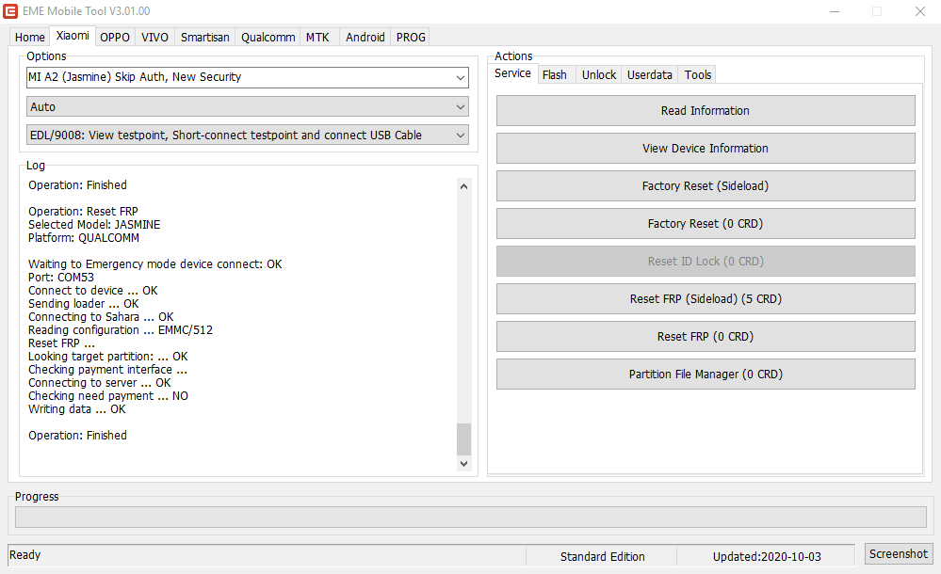Close the EME Mobile Tool window
Image resolution: width=941 pixels, height=574 pixels.
pyautogui.click(x=920, y=11)
